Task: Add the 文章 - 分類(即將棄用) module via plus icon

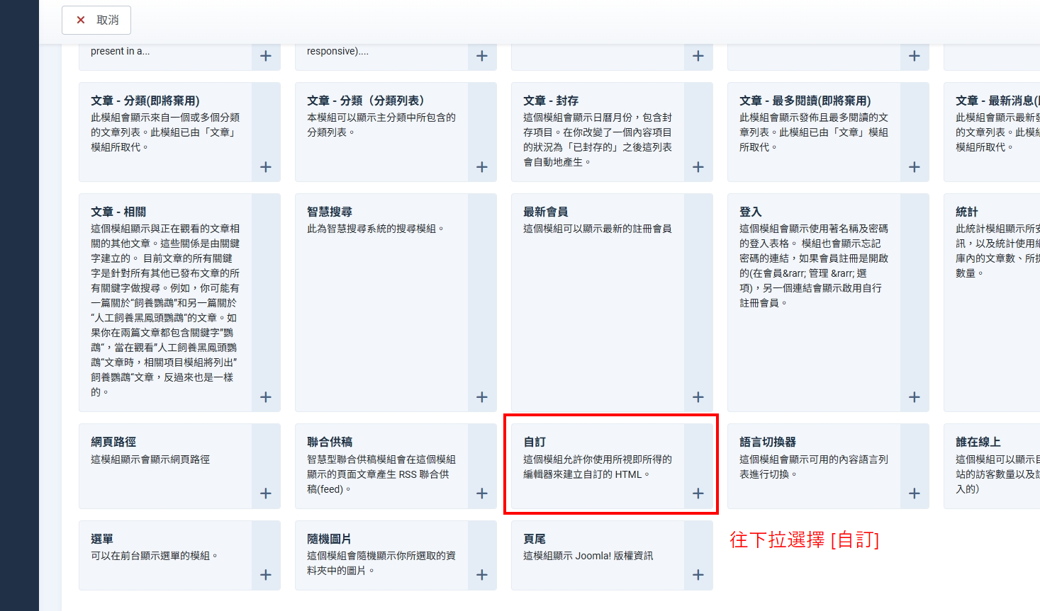Action: pyautogui.click(x=266, y=167)
